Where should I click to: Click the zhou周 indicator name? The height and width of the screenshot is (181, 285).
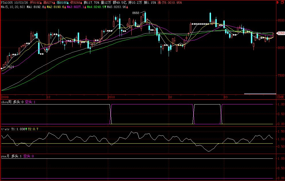6,102
